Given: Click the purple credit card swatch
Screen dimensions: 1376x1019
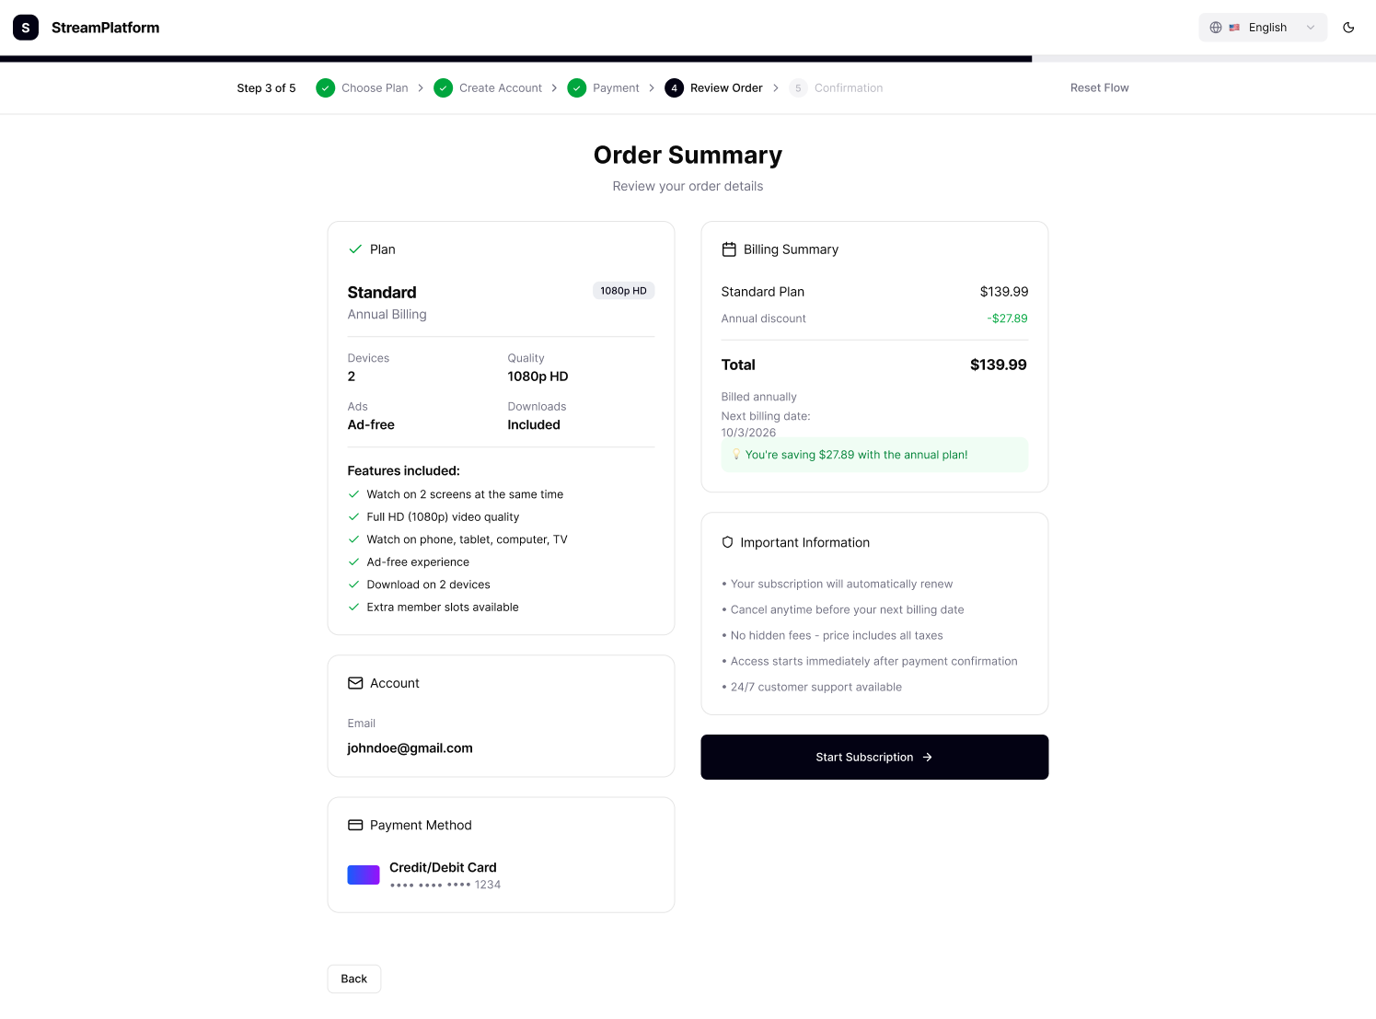Looking at the screenshot, I should [x=363, y=874].
